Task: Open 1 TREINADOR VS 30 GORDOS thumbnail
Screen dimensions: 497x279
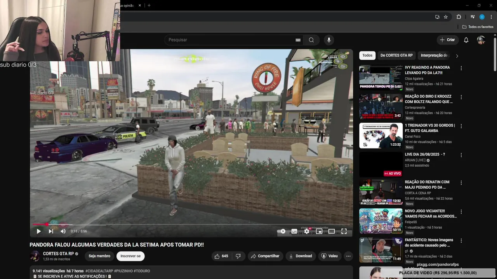Action: pos(381,136)
